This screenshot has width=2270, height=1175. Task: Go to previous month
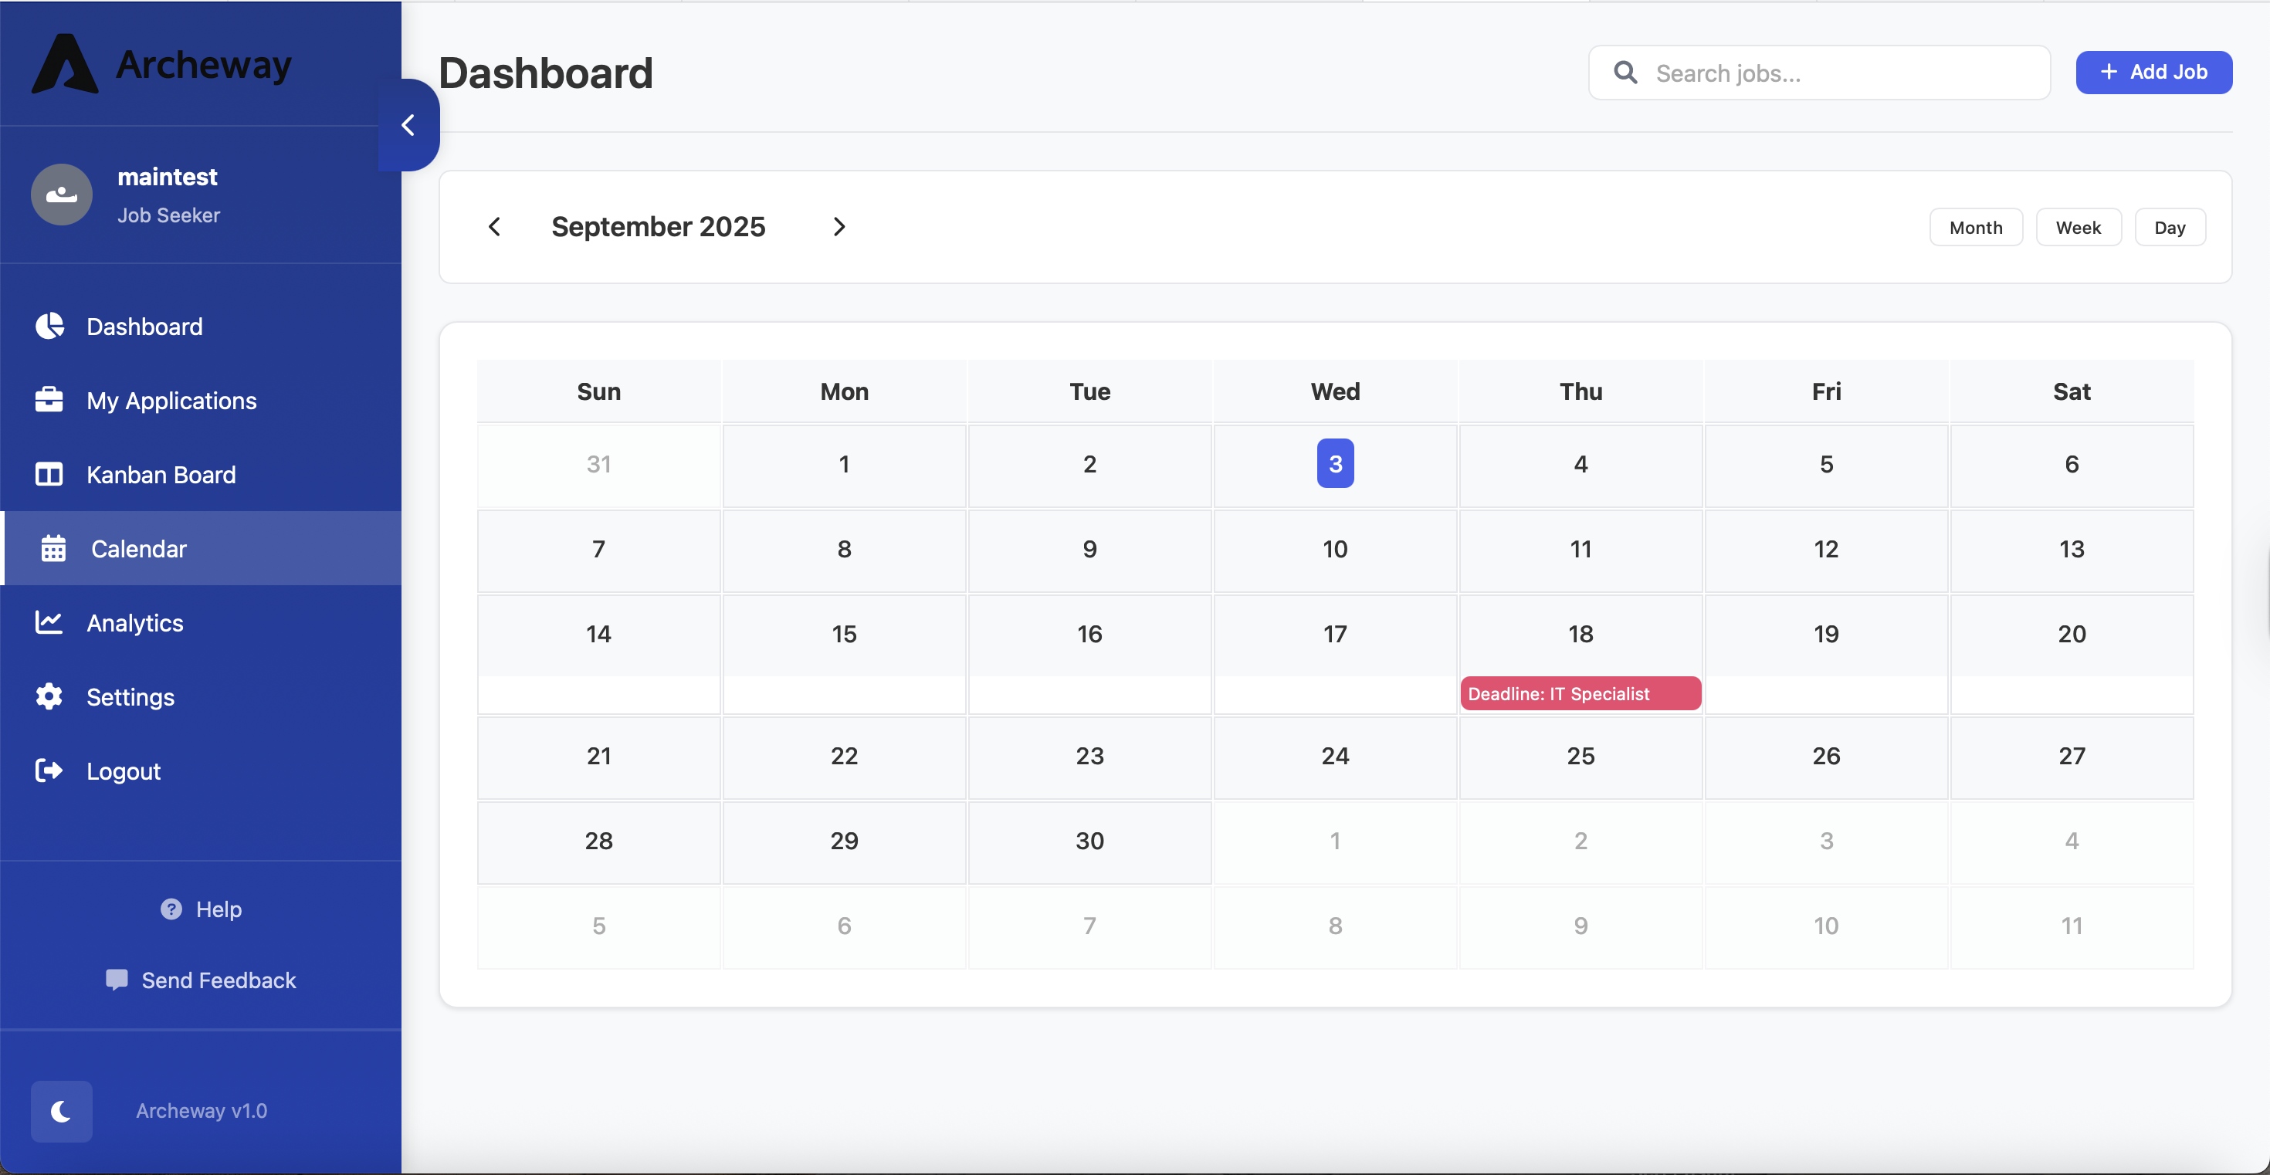point(494,226)
